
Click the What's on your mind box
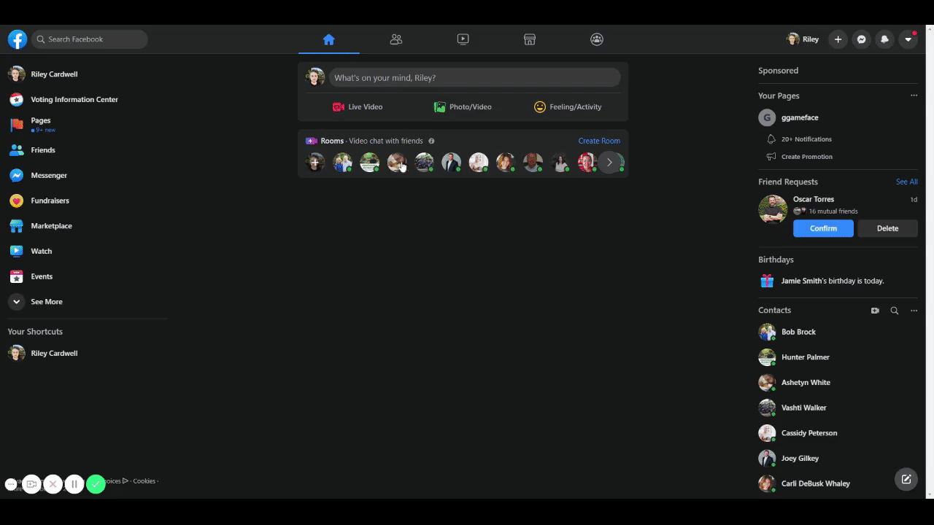pos(474,78)
